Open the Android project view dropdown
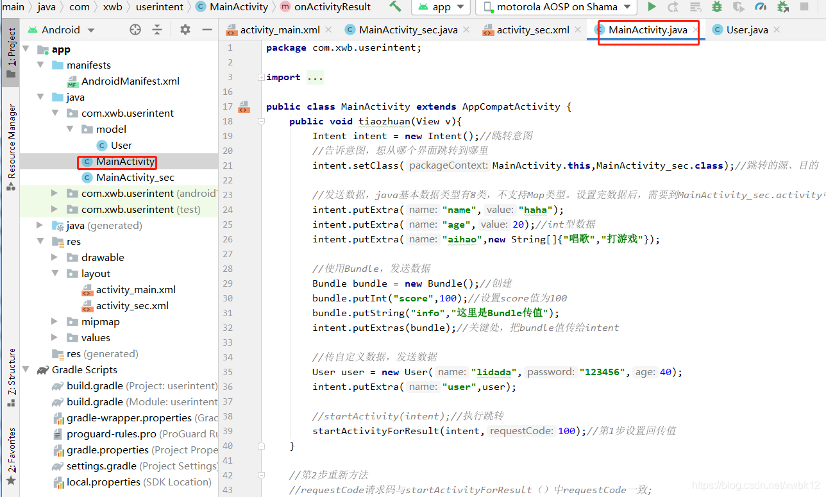The width and height of the screenshot is (826, 497). (x=61, y=29)
